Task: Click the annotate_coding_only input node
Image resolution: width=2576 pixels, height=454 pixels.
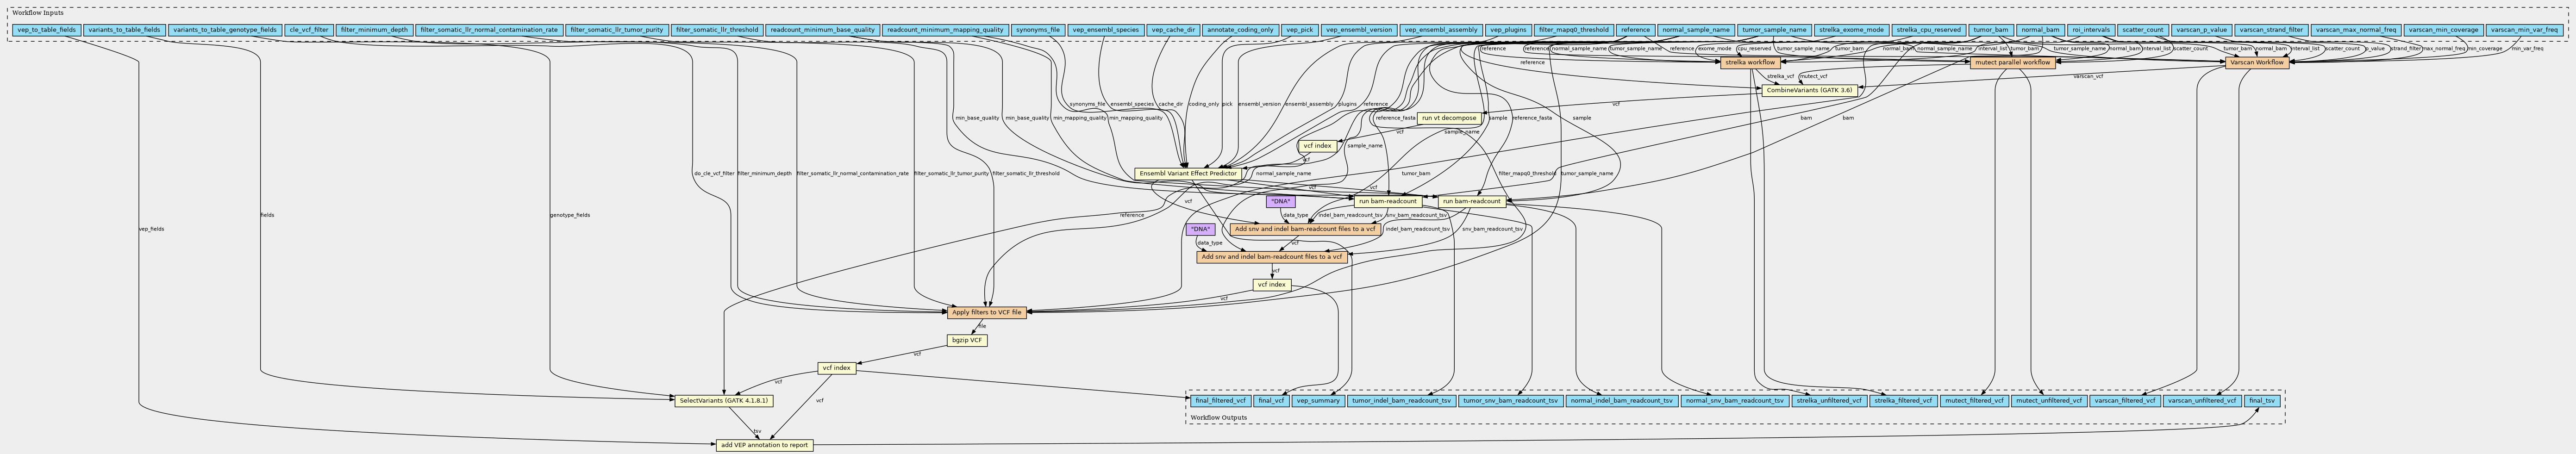Action: [x=1240, y=30]
